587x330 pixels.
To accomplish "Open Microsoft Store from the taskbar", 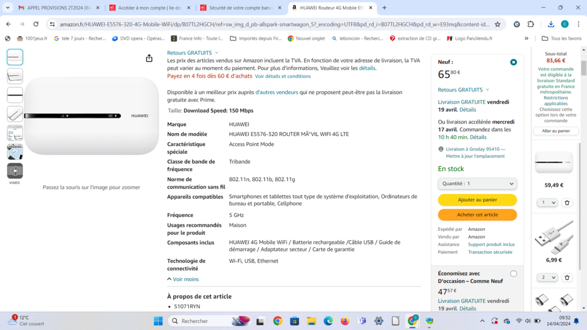I will [294, 321].
